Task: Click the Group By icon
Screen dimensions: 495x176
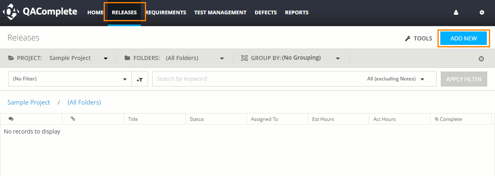Action: coord(244,58)
